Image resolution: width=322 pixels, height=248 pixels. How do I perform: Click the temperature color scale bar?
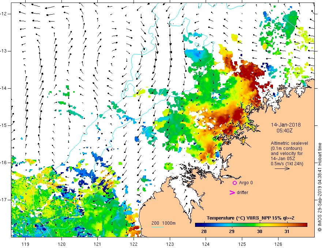(251, 225)
